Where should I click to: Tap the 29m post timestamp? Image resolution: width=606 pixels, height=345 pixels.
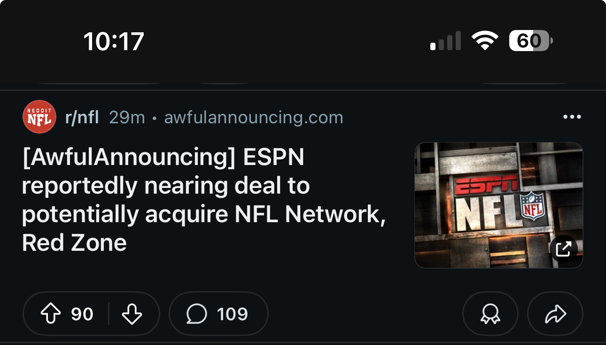[x=127, y=117]
